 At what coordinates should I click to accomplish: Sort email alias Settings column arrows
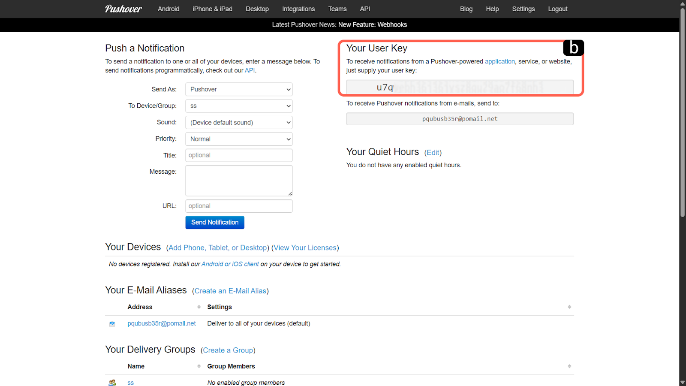(569, 307)
